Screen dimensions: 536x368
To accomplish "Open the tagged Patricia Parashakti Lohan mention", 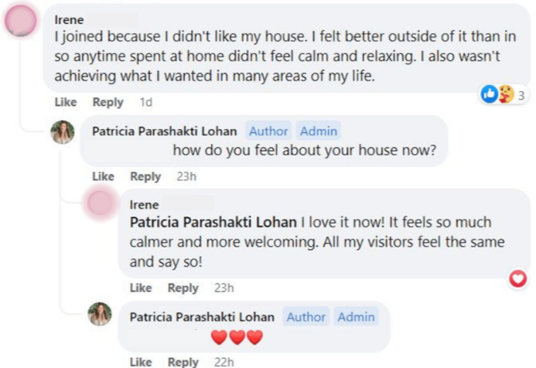I will pyautogui.click(x=213, y=223).
